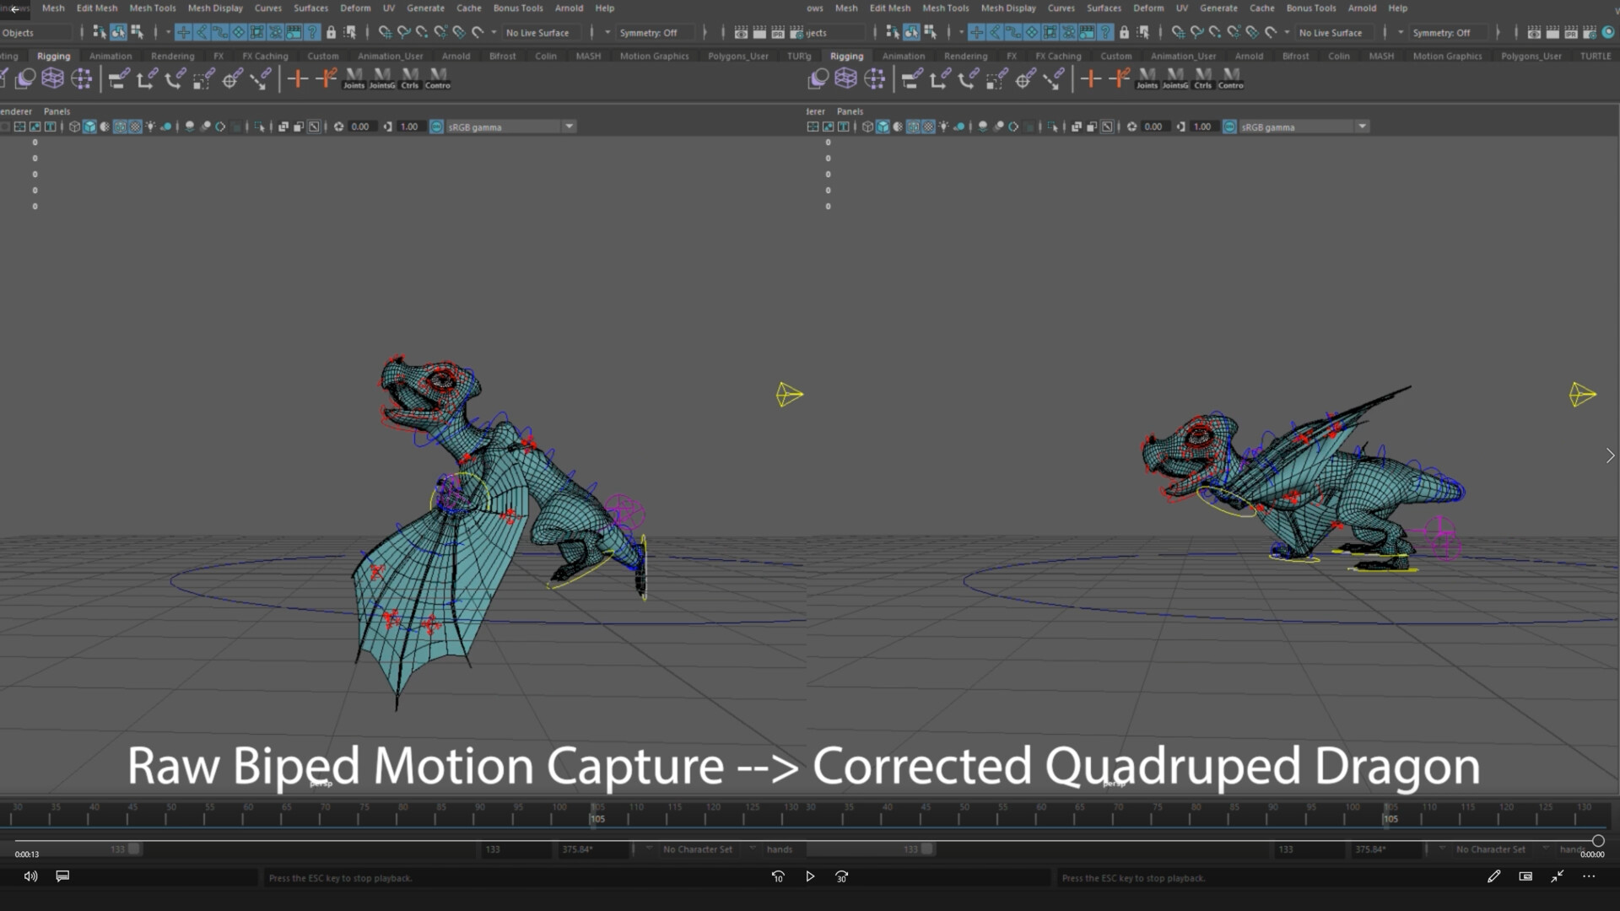The height and width of the screenshot is (911, 1620).
Task: Open the sRGB gamma dropdown
Action: pyautogui.click(x=570, y=127)
